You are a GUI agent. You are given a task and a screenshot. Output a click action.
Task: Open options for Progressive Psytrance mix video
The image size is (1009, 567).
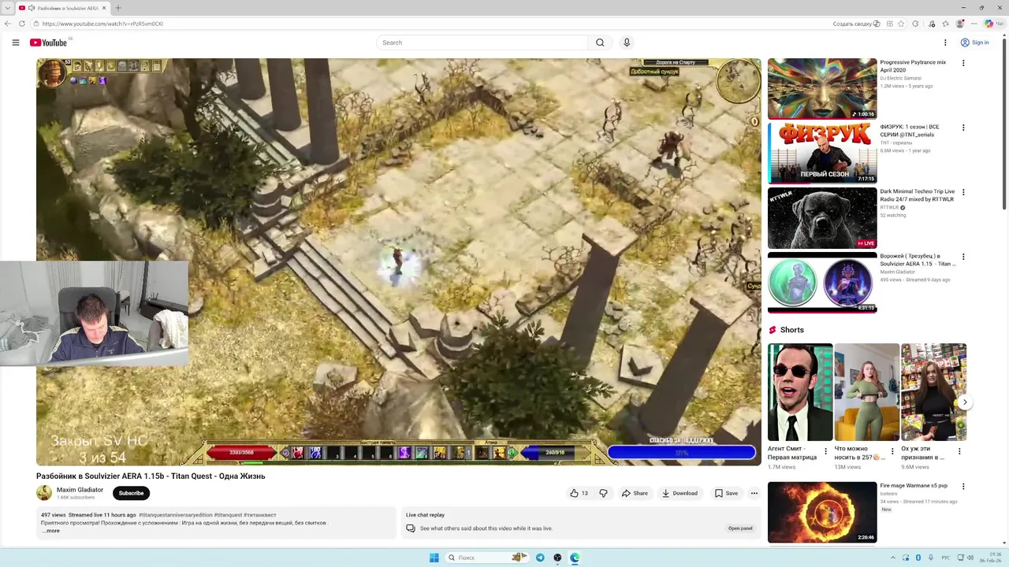[962, 63]
